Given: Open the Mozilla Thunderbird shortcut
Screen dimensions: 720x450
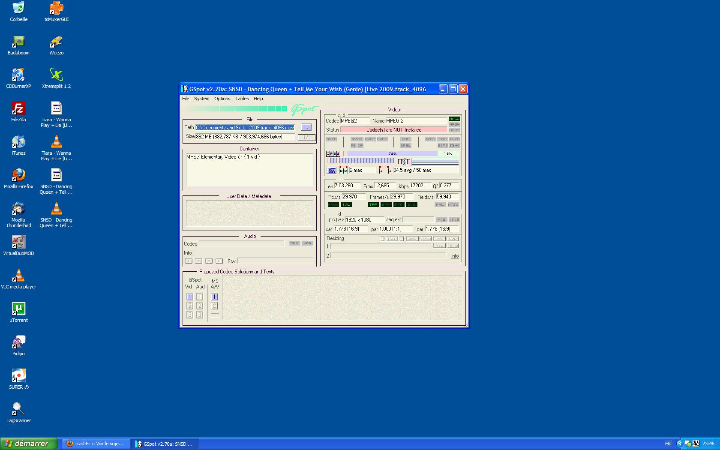Looking at the screenshot, I should (x=18, y=208).
